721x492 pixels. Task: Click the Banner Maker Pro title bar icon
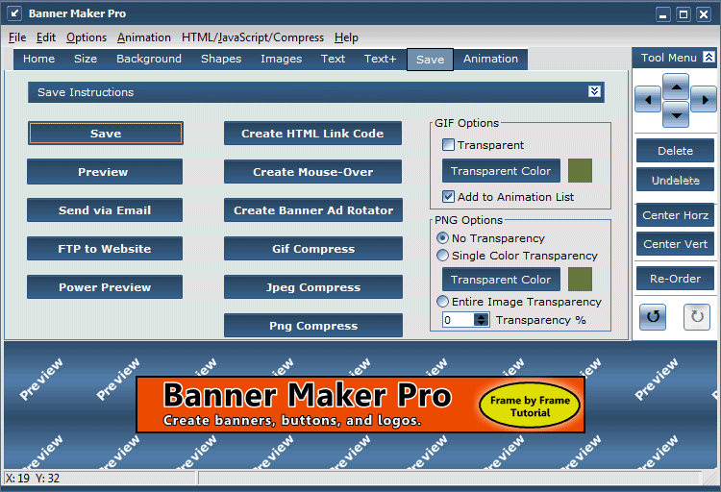click(x=14, y=13)
